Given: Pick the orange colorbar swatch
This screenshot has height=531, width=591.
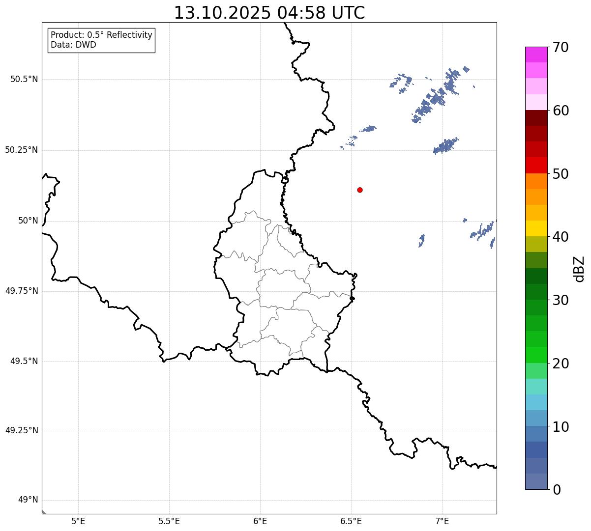Looking at the screenshot, I should coord(536,181).
